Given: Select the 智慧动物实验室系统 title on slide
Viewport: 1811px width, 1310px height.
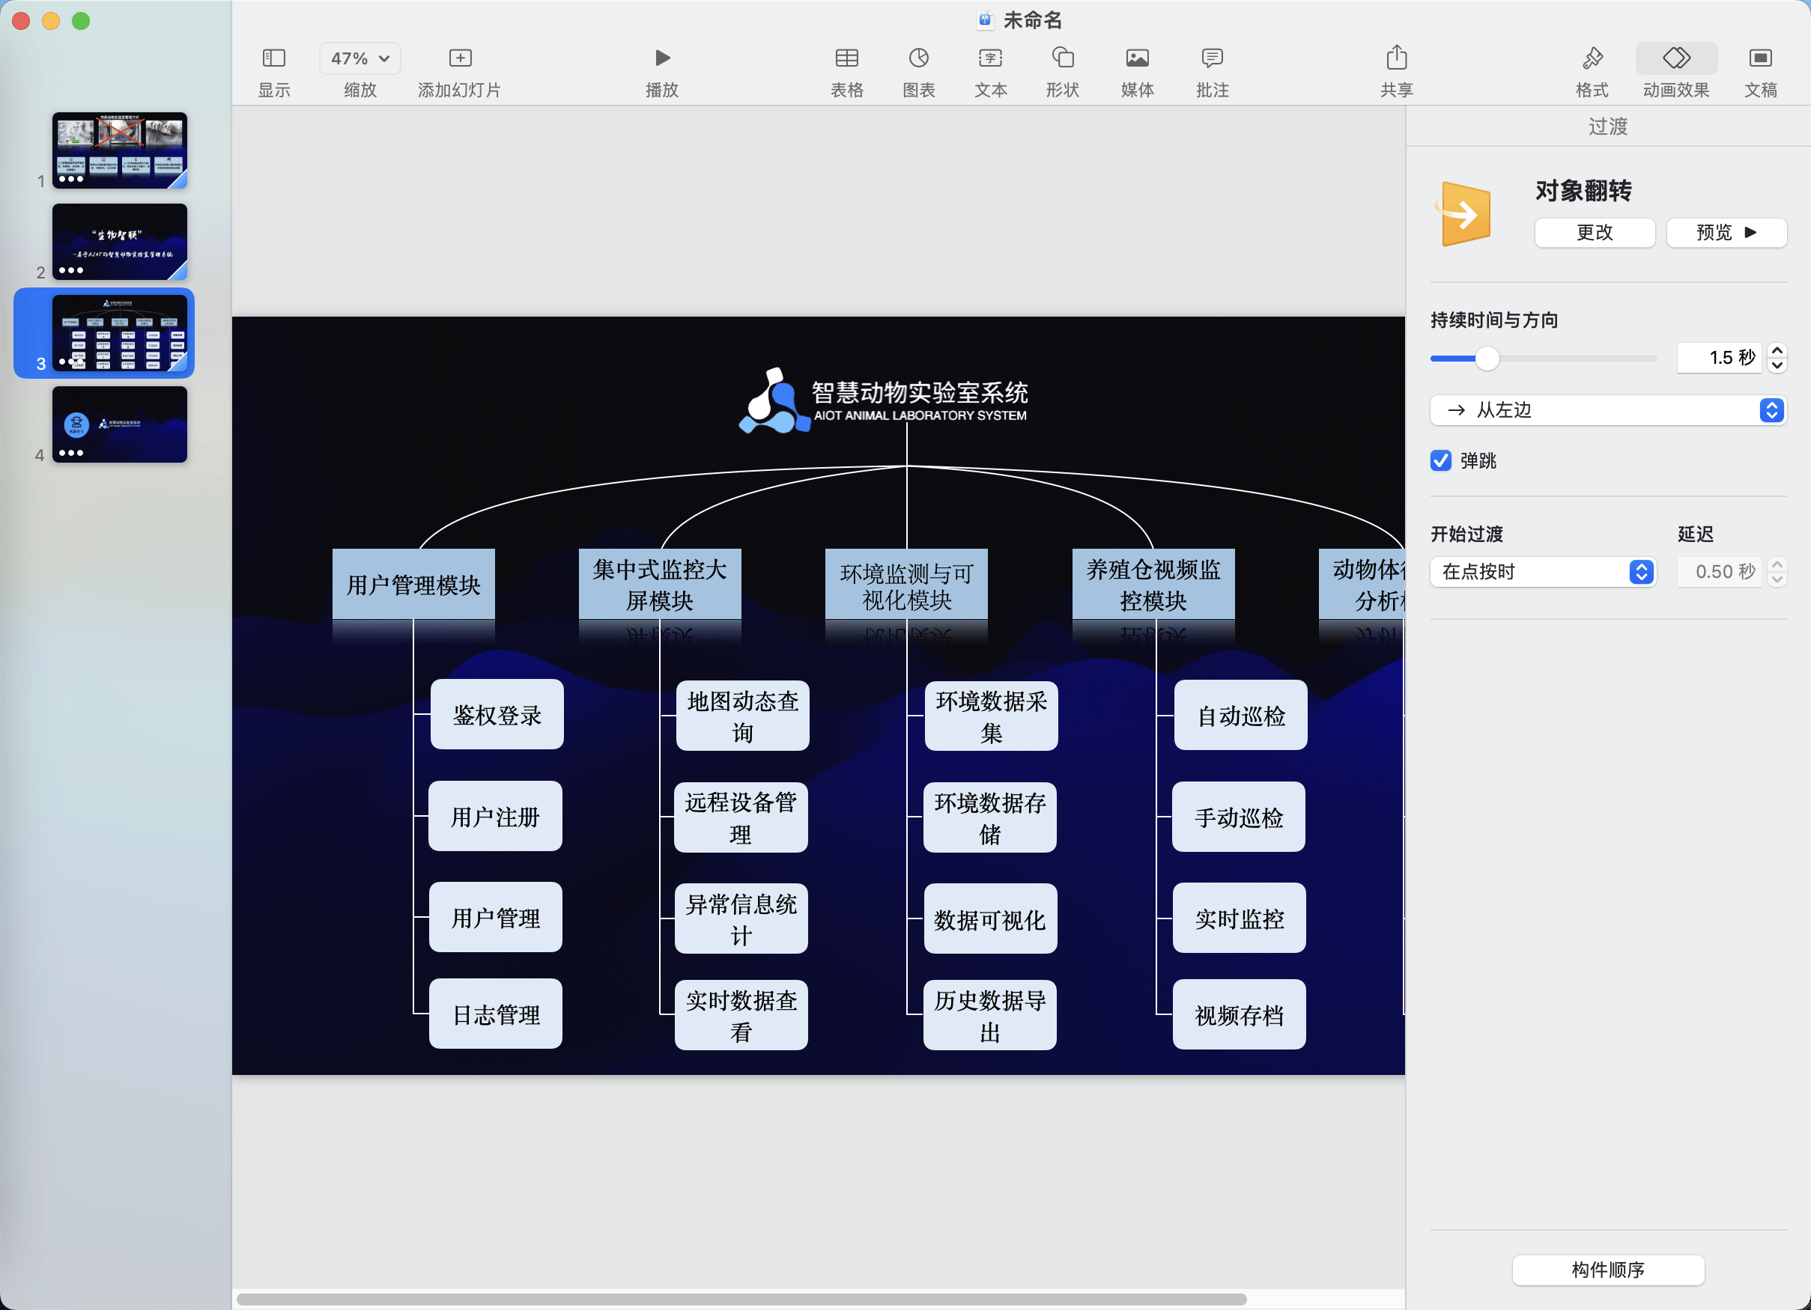Looking at the screenshot, I should pyautogui.click(x=919, y=393).
